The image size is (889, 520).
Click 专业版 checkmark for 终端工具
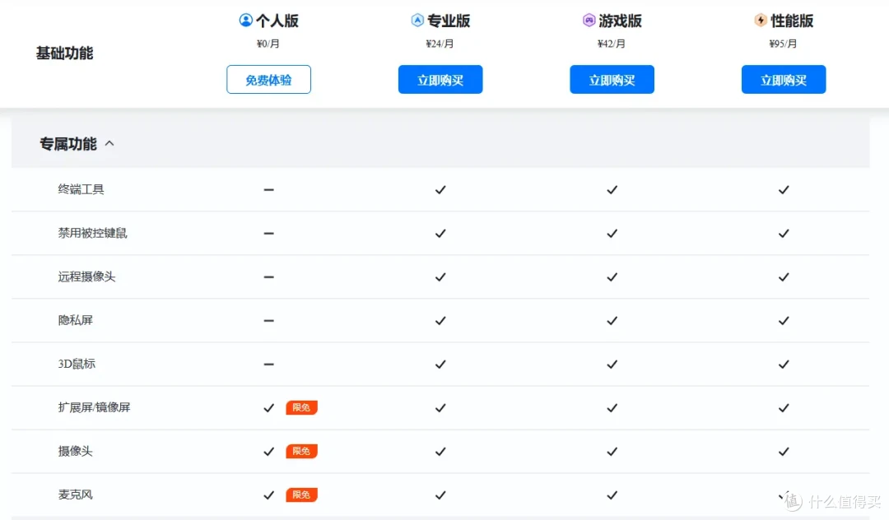tap(440, 190)
